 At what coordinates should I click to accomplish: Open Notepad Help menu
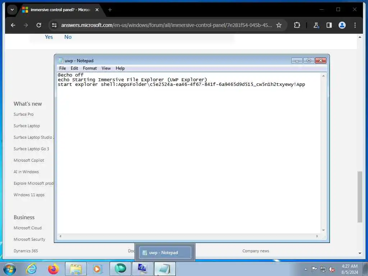pos(120,68)
